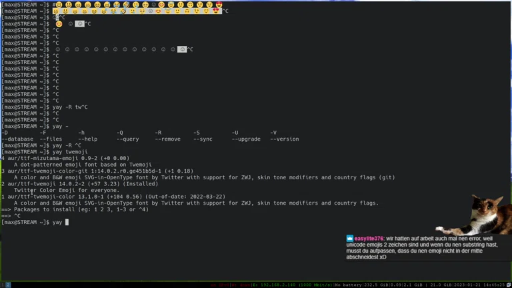Click the crown badge next to easylite376

click(350, 239)
